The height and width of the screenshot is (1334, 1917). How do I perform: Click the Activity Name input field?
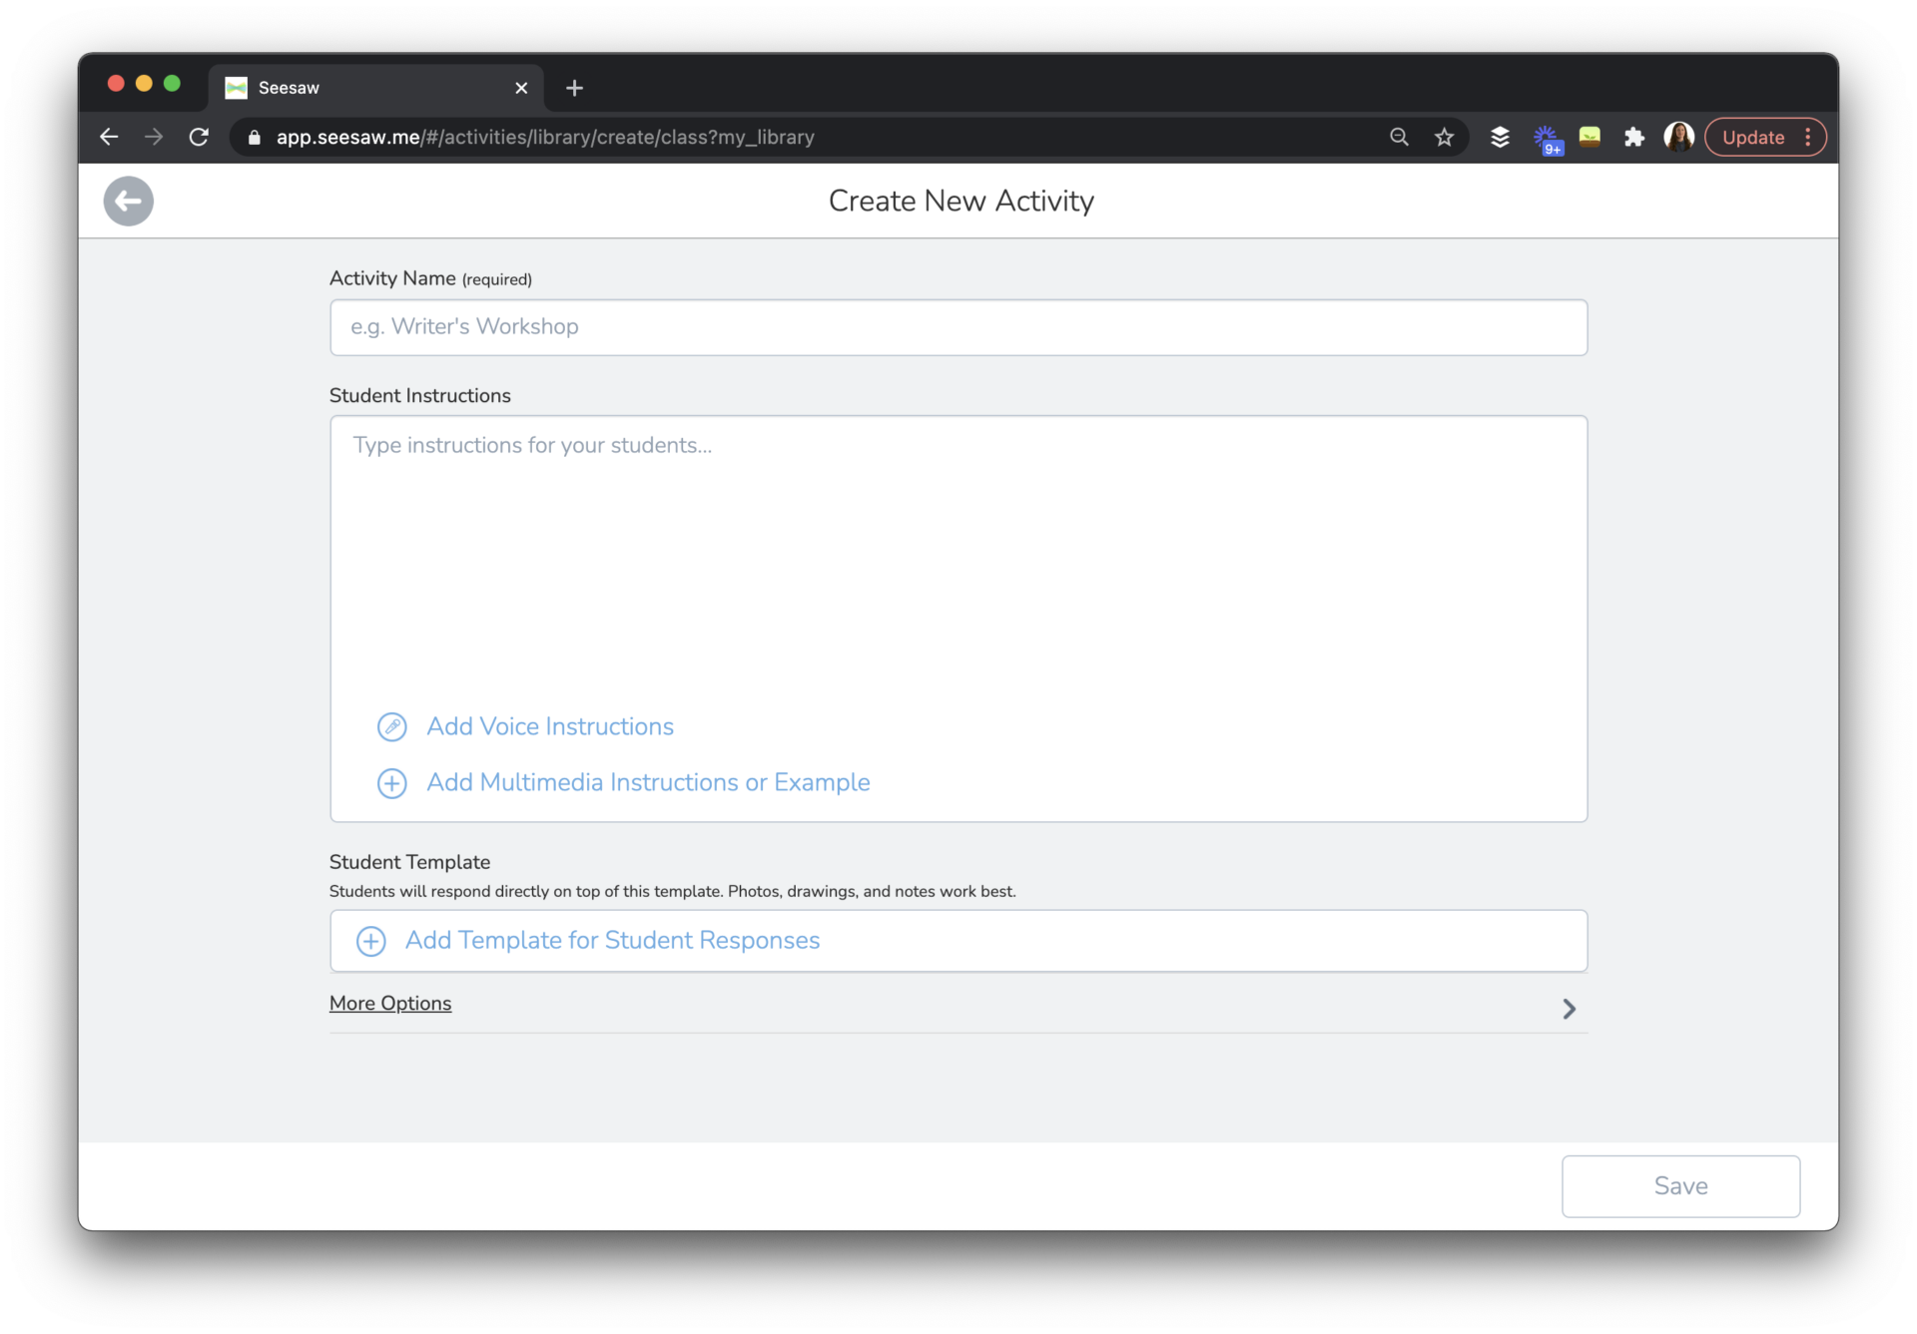[x=958, y=327]
